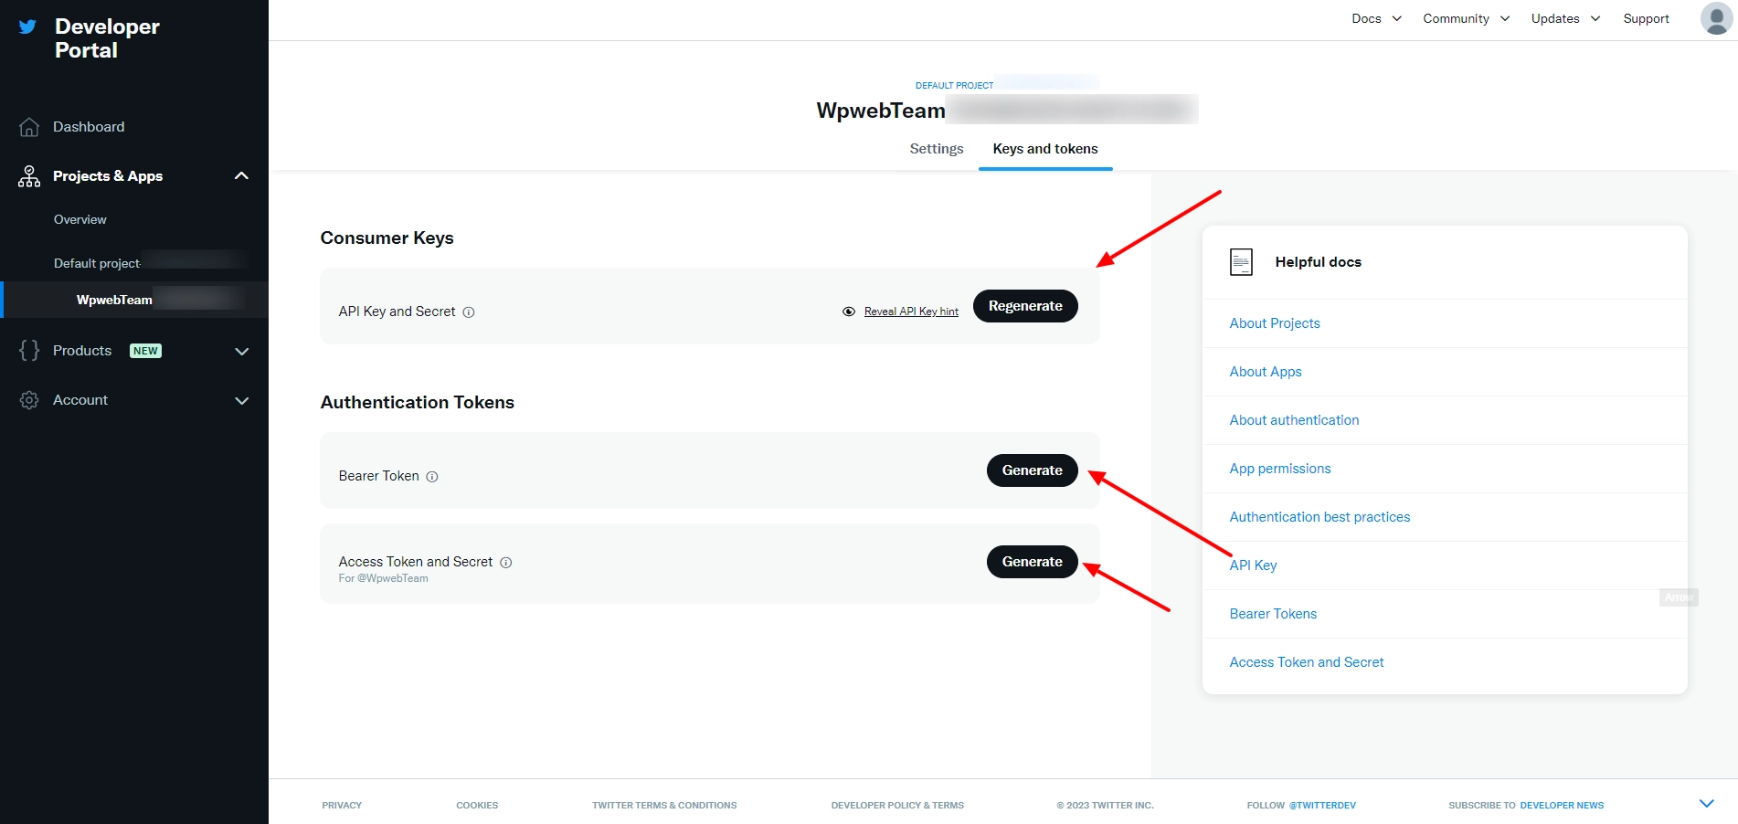The image size is (1738, 824).
Task: Select the WpwebTeam app in sidebar
Action: click(x=114, y=300)
